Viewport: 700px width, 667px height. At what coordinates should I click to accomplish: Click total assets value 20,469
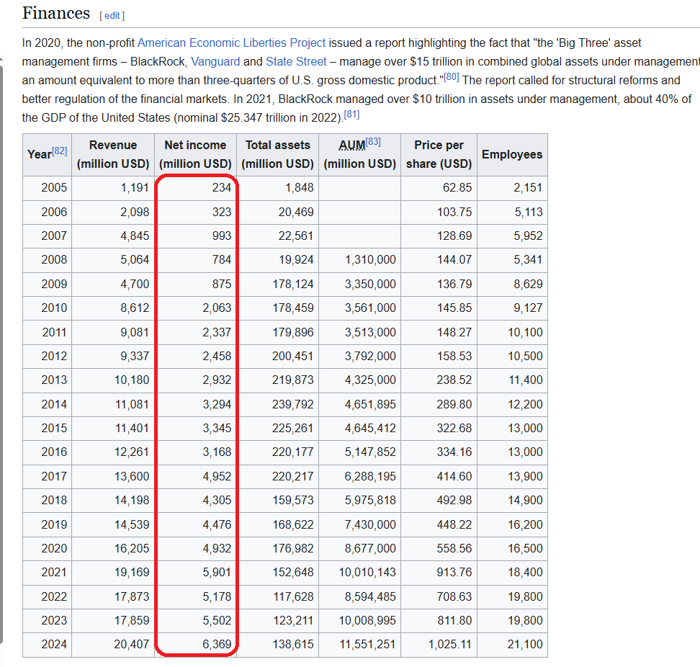296,212
